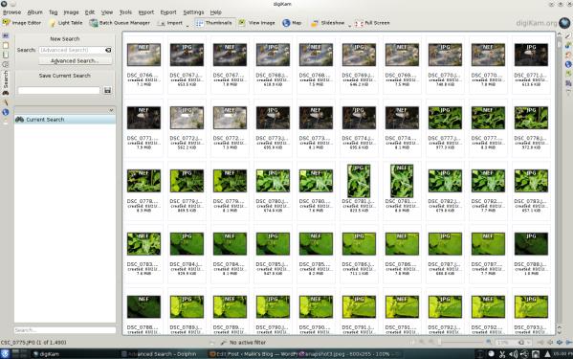Select thumbnail DSC_0766 NEF

[143, 55]
